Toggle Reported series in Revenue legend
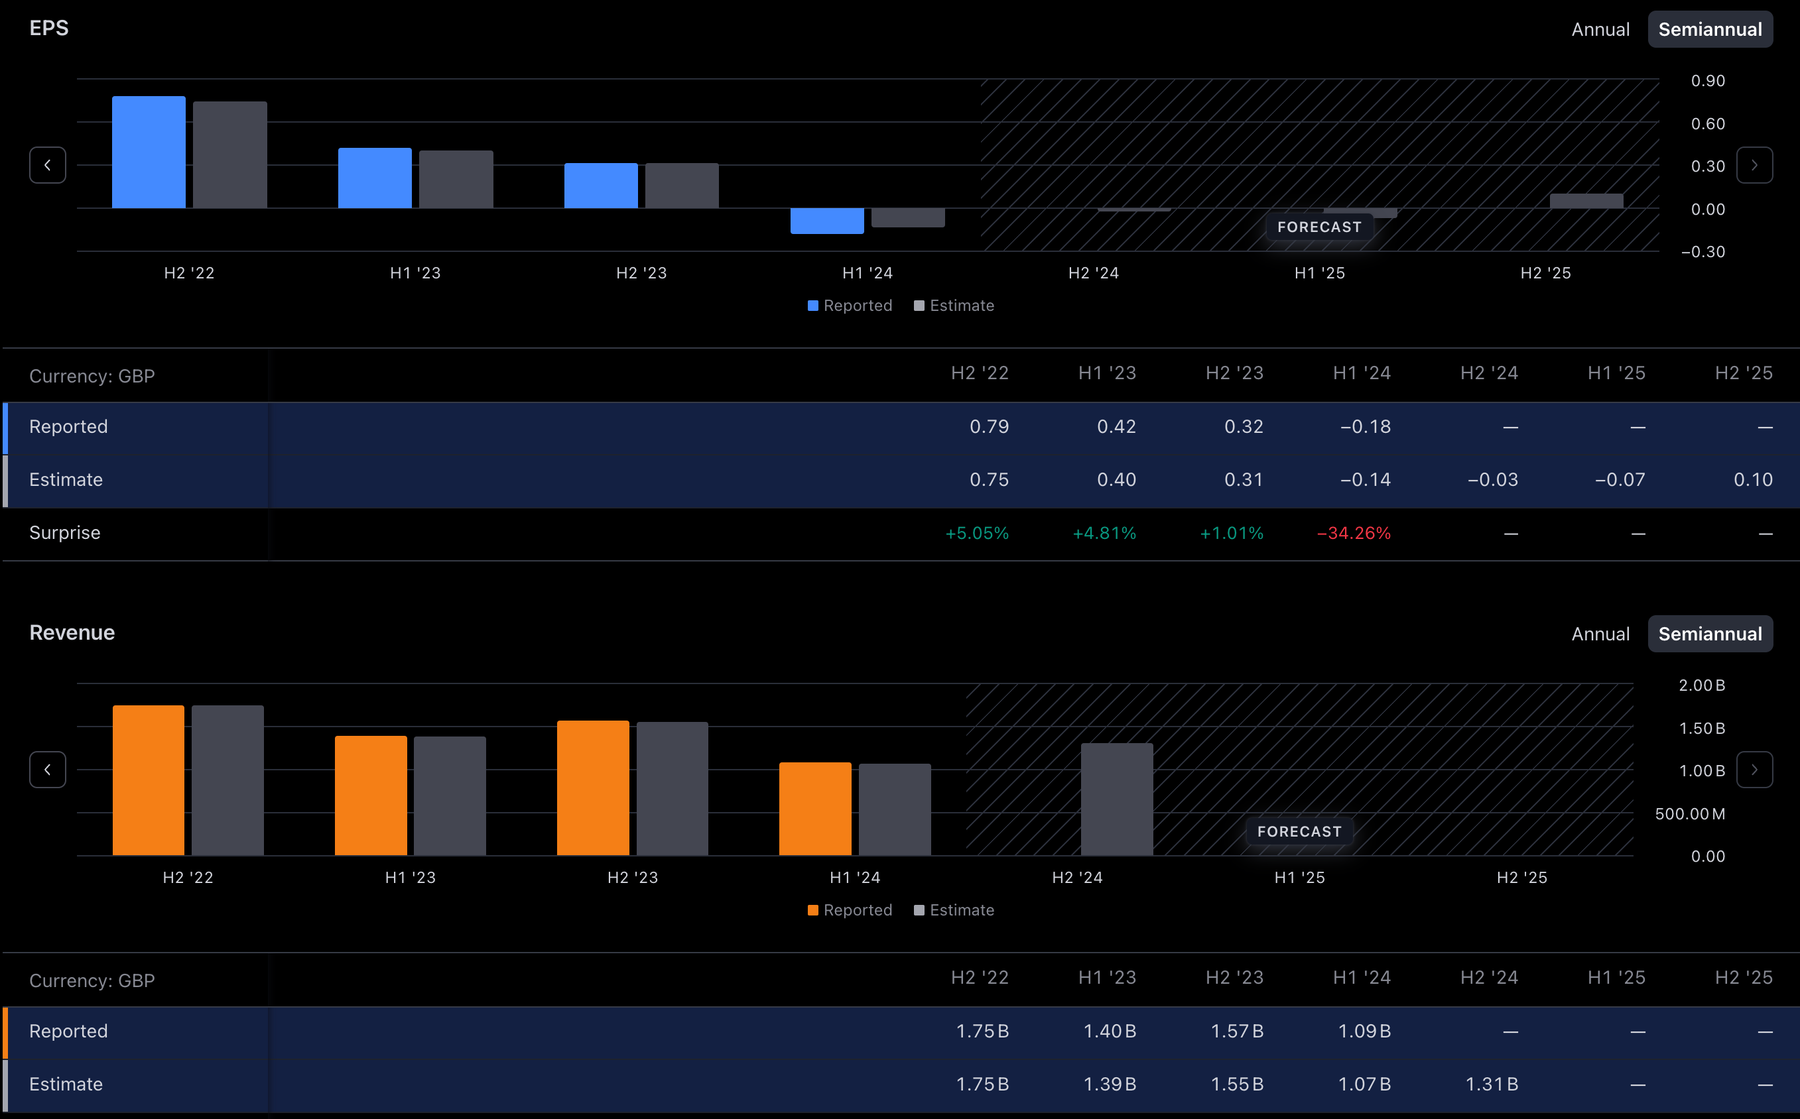This screenshot has height=1119, width=1800. pyautogui.click(x=850, y=910)
